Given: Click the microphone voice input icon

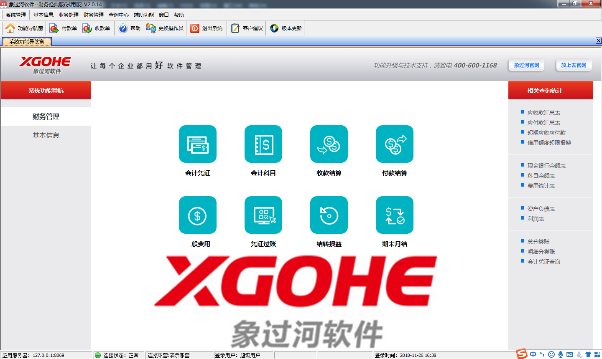Looking at the screenshot, I should (561, 354).
